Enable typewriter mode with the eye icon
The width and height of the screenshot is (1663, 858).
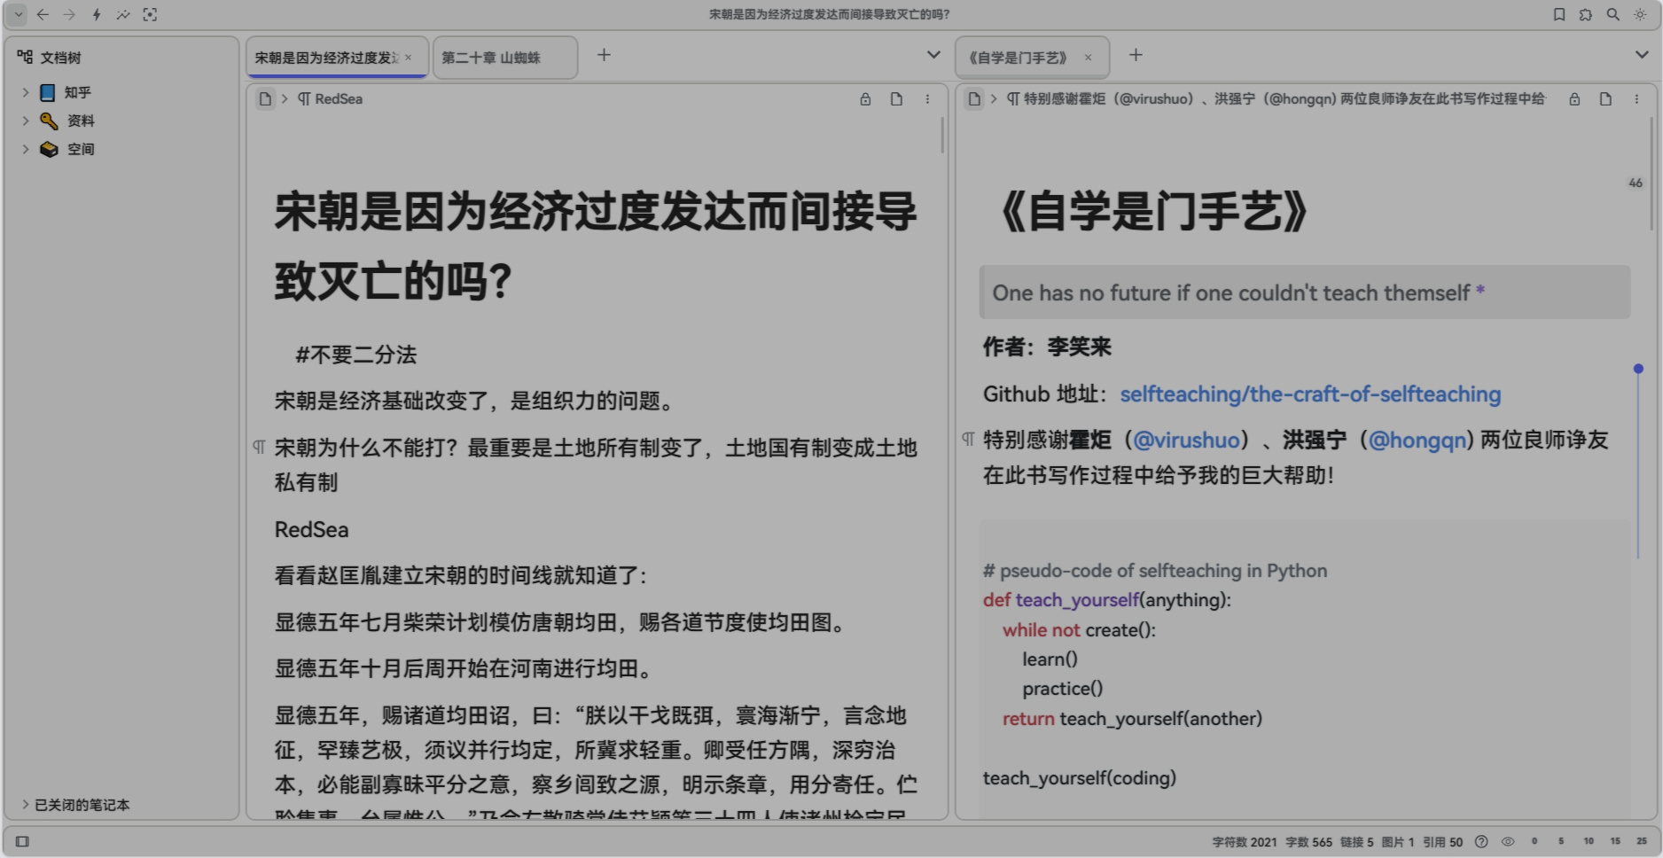(x=1506, y=841)
